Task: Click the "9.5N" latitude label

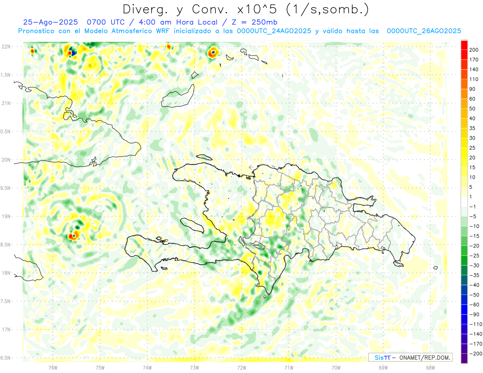Action: pos(6,188)
